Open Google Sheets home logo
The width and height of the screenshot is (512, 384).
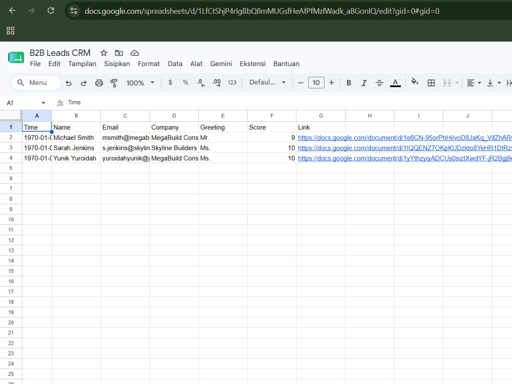coord(16,58)
